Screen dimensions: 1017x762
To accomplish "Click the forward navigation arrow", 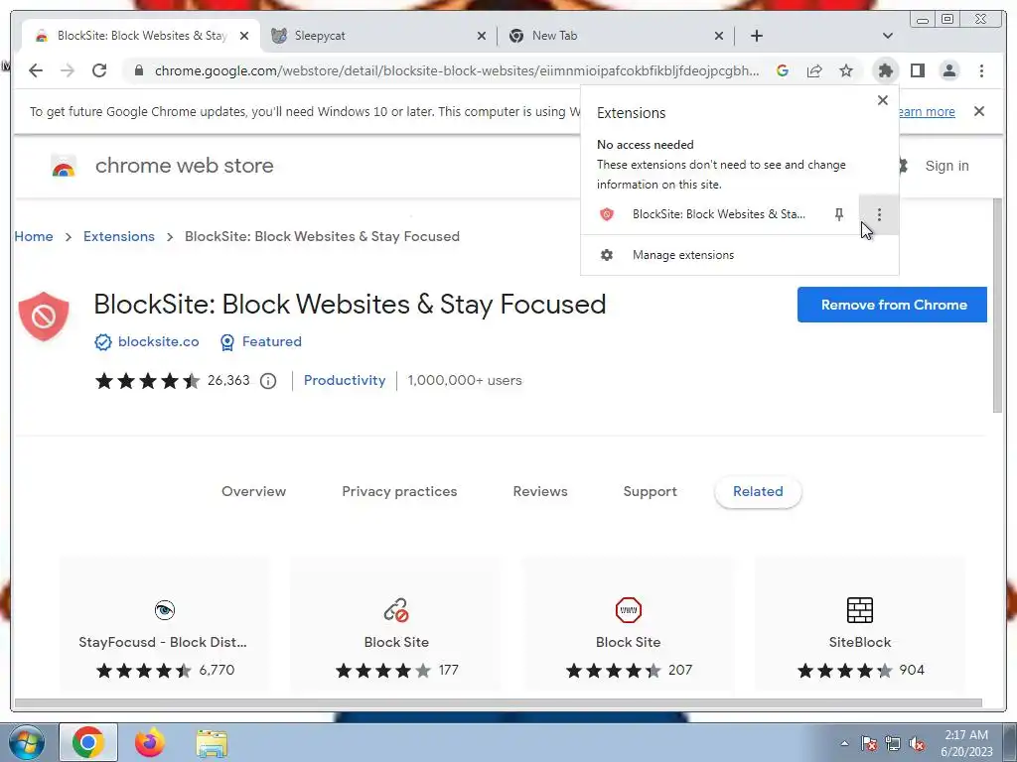I will (68, 70).
